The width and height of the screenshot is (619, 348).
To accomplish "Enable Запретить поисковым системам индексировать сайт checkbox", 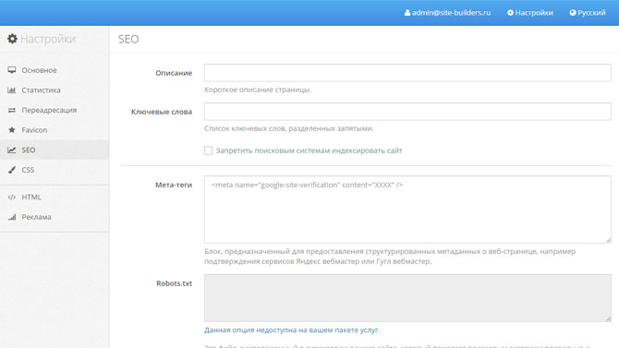I will click(209, 150).
